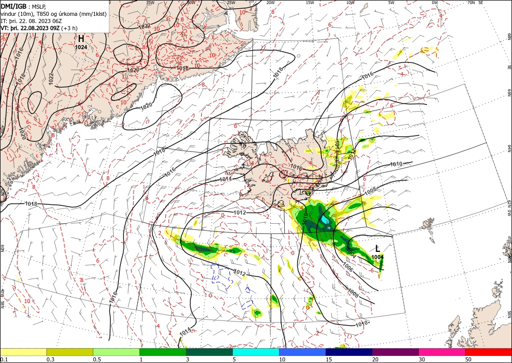Screen dimensions: 512x363
Task: Click the legend value 0.3
Action: pyautogui.click(x=50, y=359)
